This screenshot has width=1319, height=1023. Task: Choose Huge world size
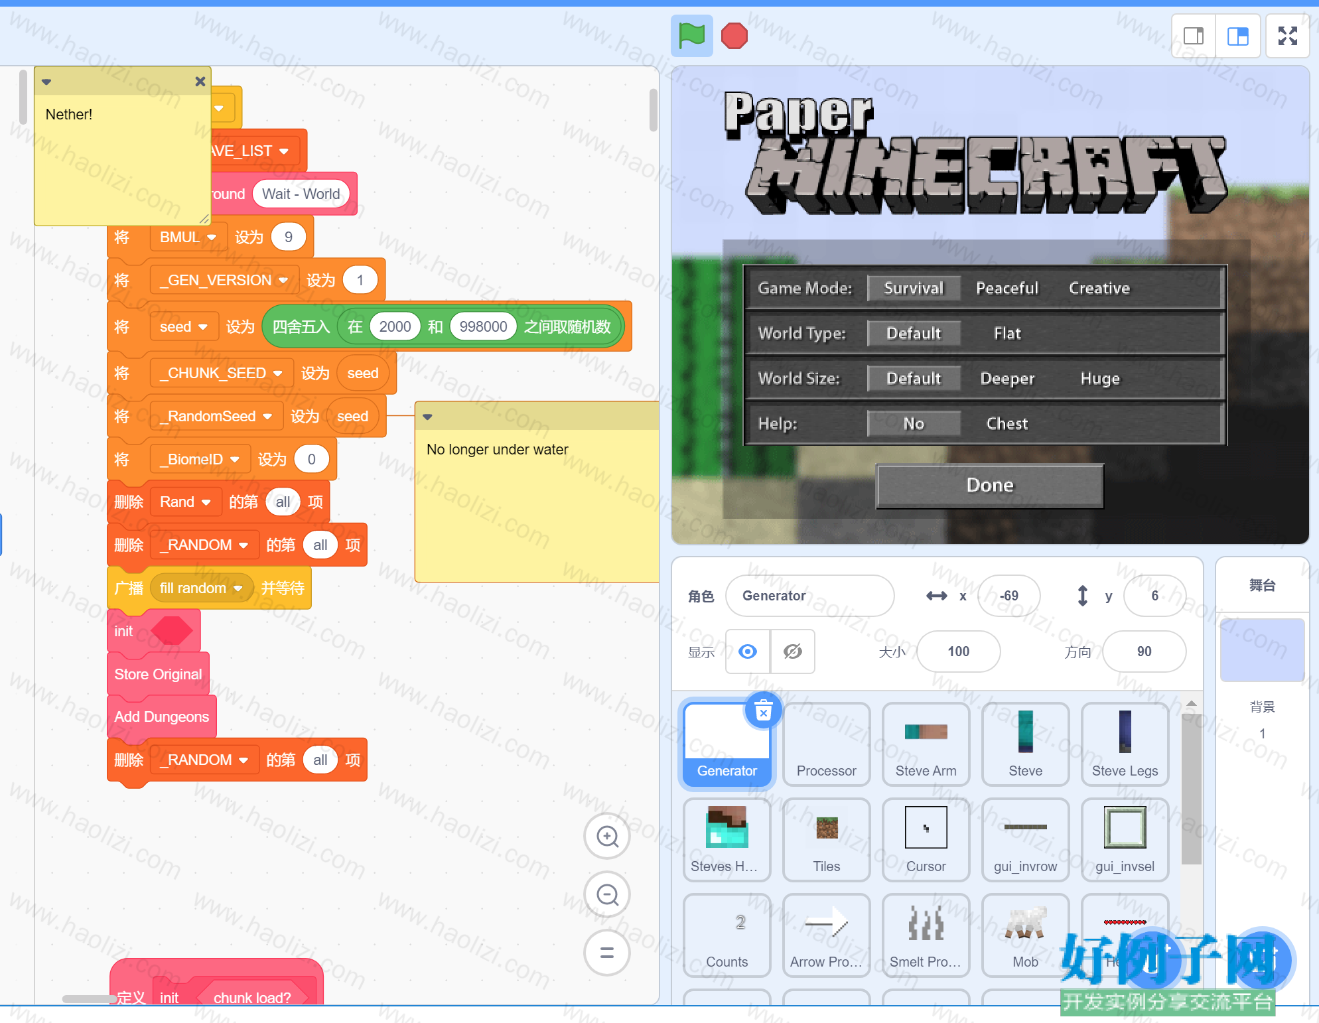[1099, 378]
